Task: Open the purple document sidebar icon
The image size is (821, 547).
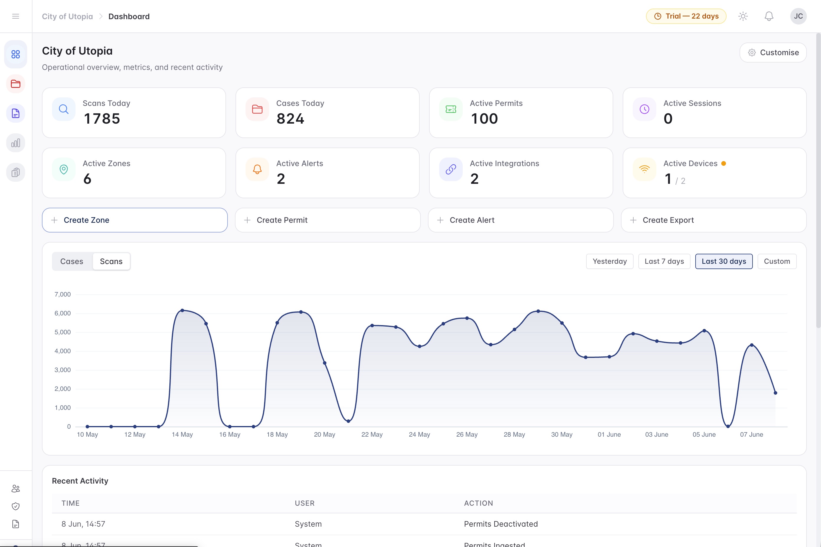Action: pos(15,113)
